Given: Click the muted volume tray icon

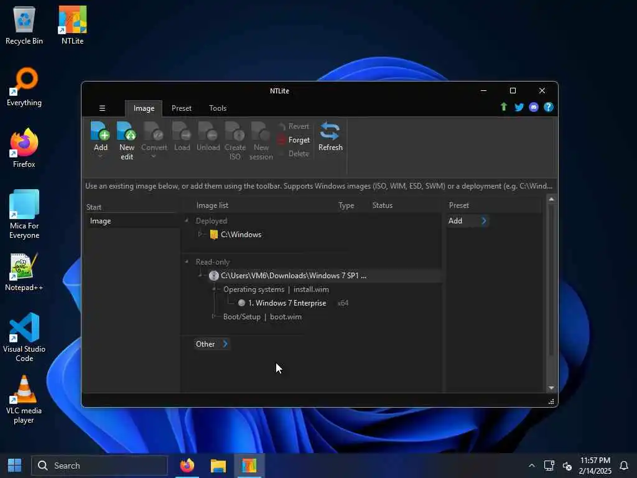Looking at the screenshot, I should click(567, 466).
